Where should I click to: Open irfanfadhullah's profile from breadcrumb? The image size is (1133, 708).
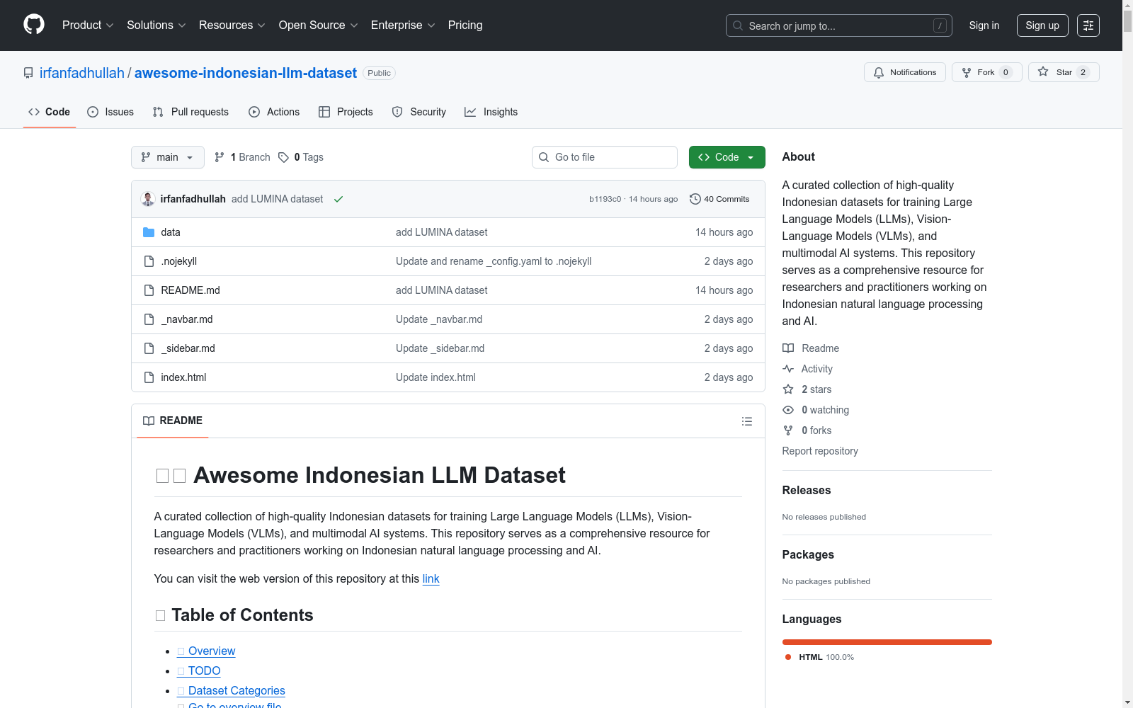click(x=82, y=73)
